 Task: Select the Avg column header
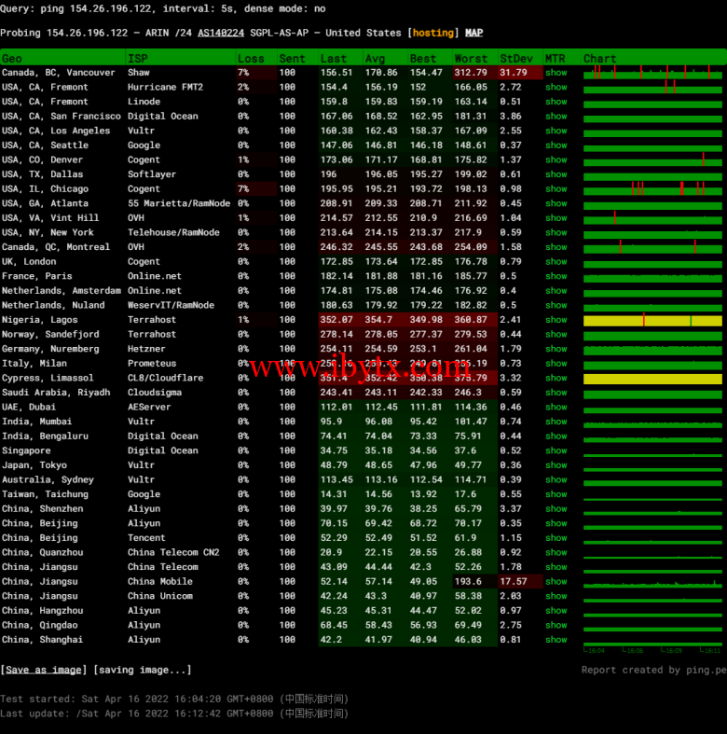point(375,58)
